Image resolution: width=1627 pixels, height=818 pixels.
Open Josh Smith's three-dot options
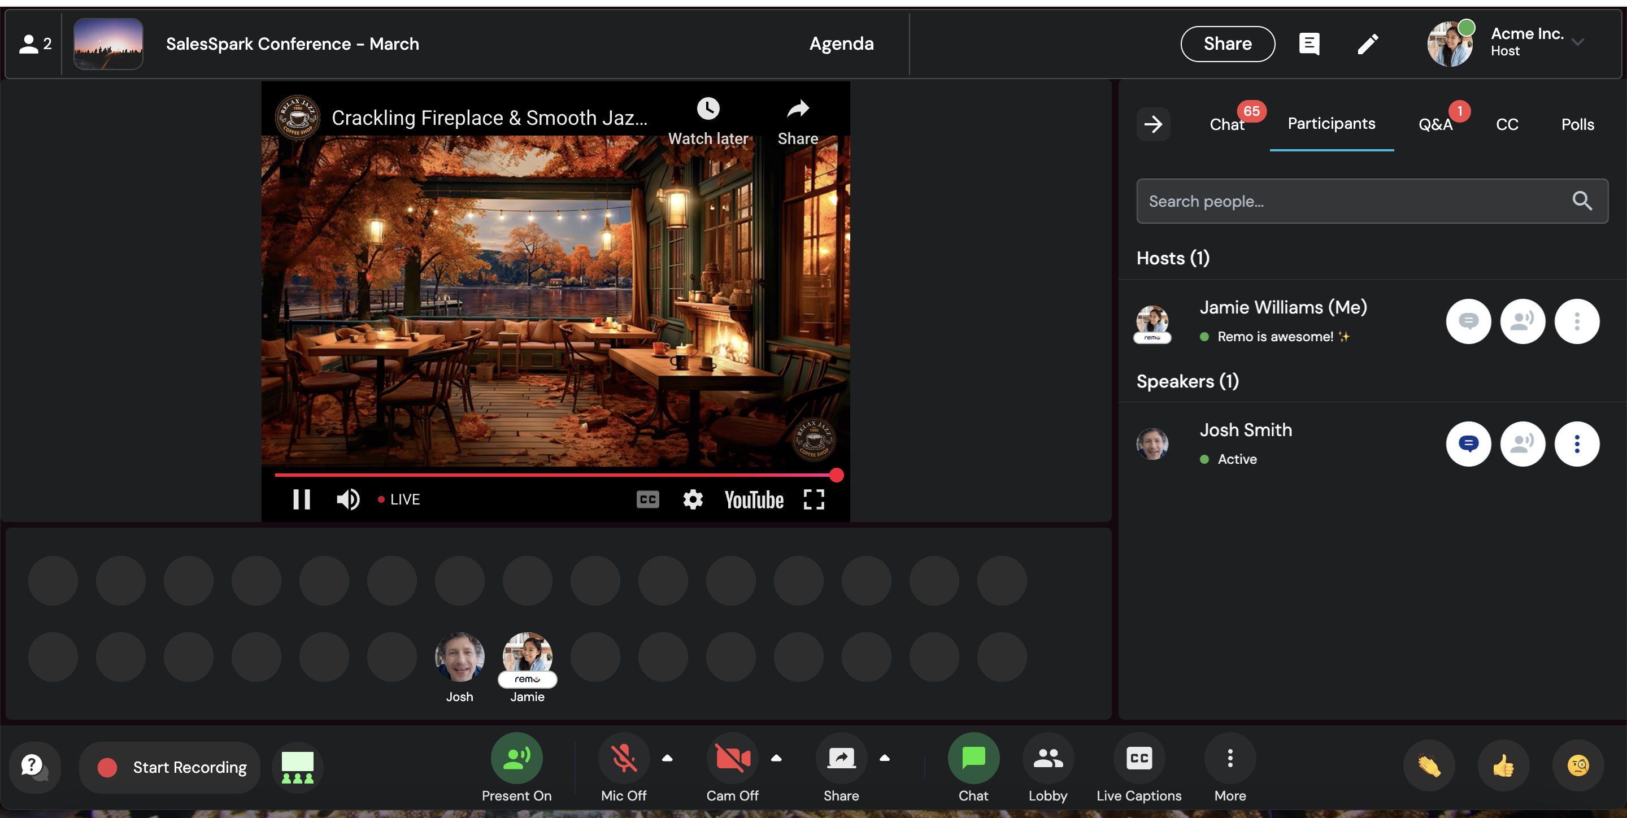click(1577, 444)
